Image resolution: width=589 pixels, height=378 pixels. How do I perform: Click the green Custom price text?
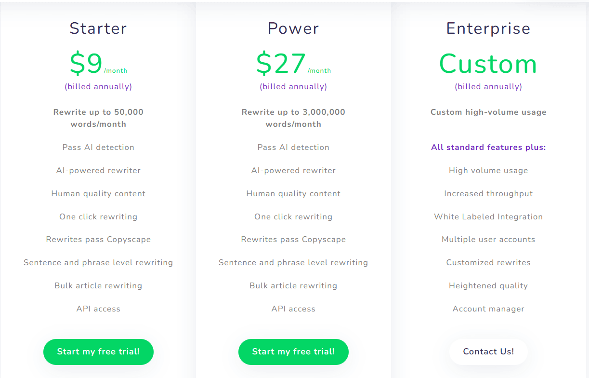pyautogui.click(x=488, y=64)
